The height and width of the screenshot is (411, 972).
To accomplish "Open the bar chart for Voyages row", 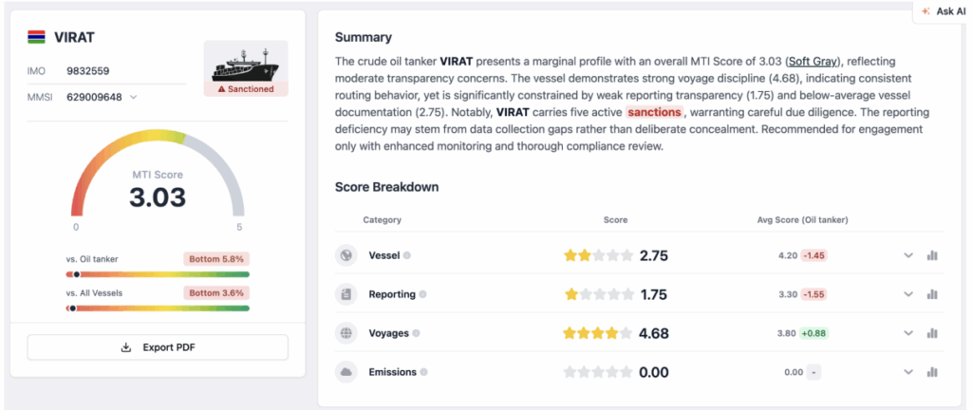I will (x=932, y=333).
